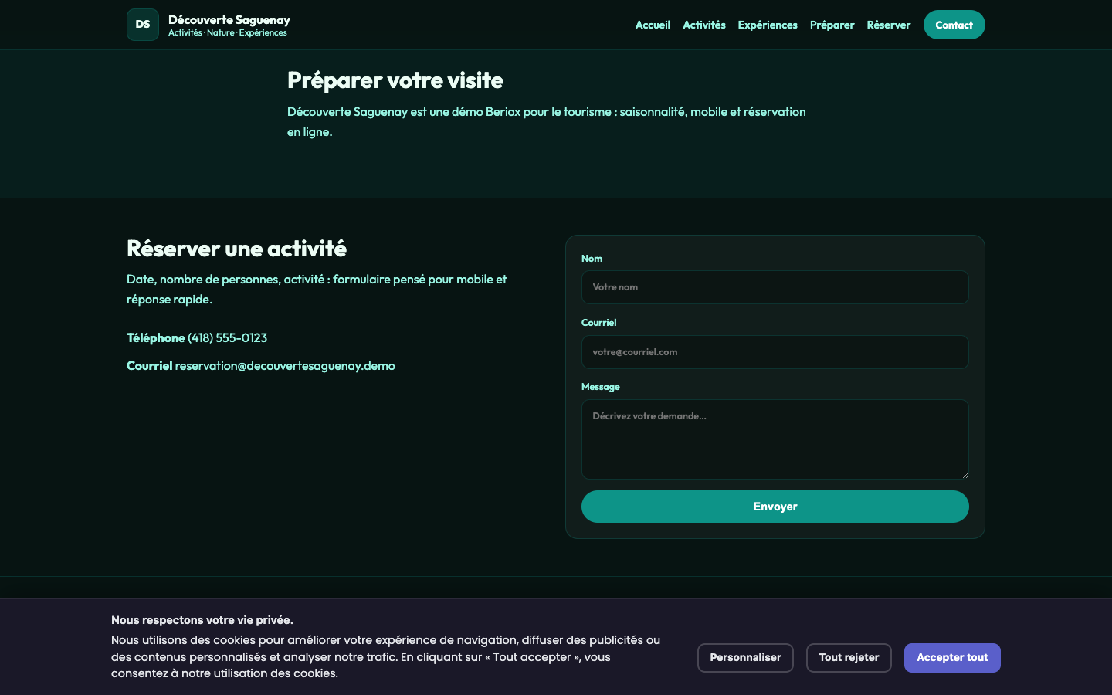Go to Réserver in the navigation
The height and width of the screenshot is (695, 1112).
889,25
